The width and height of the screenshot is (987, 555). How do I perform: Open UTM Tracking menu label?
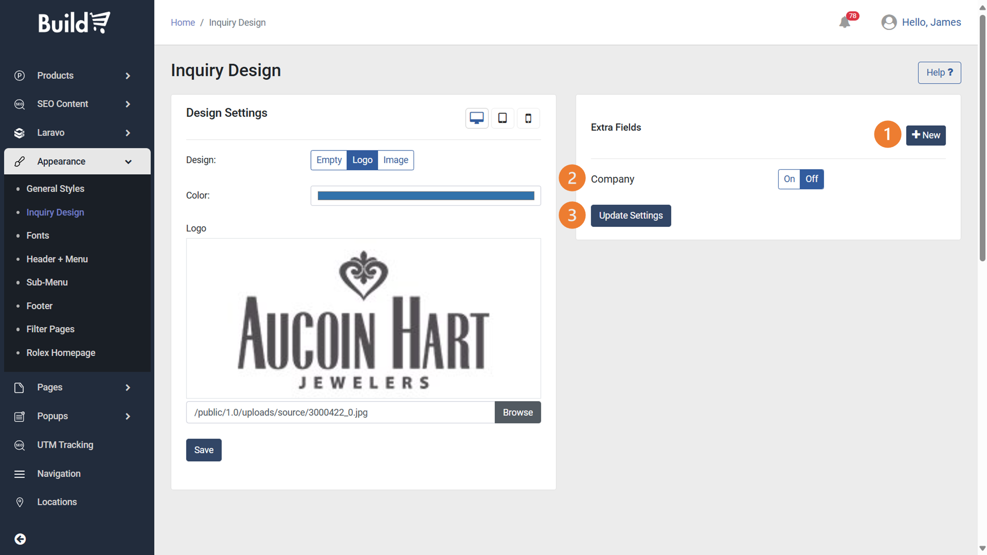click(x=65, y=445)
